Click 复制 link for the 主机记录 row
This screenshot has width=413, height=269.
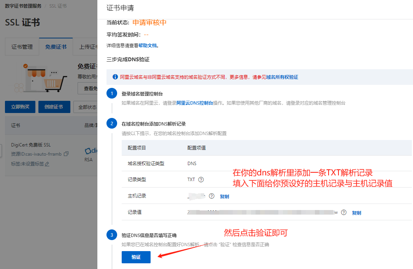tap(224, 196)
